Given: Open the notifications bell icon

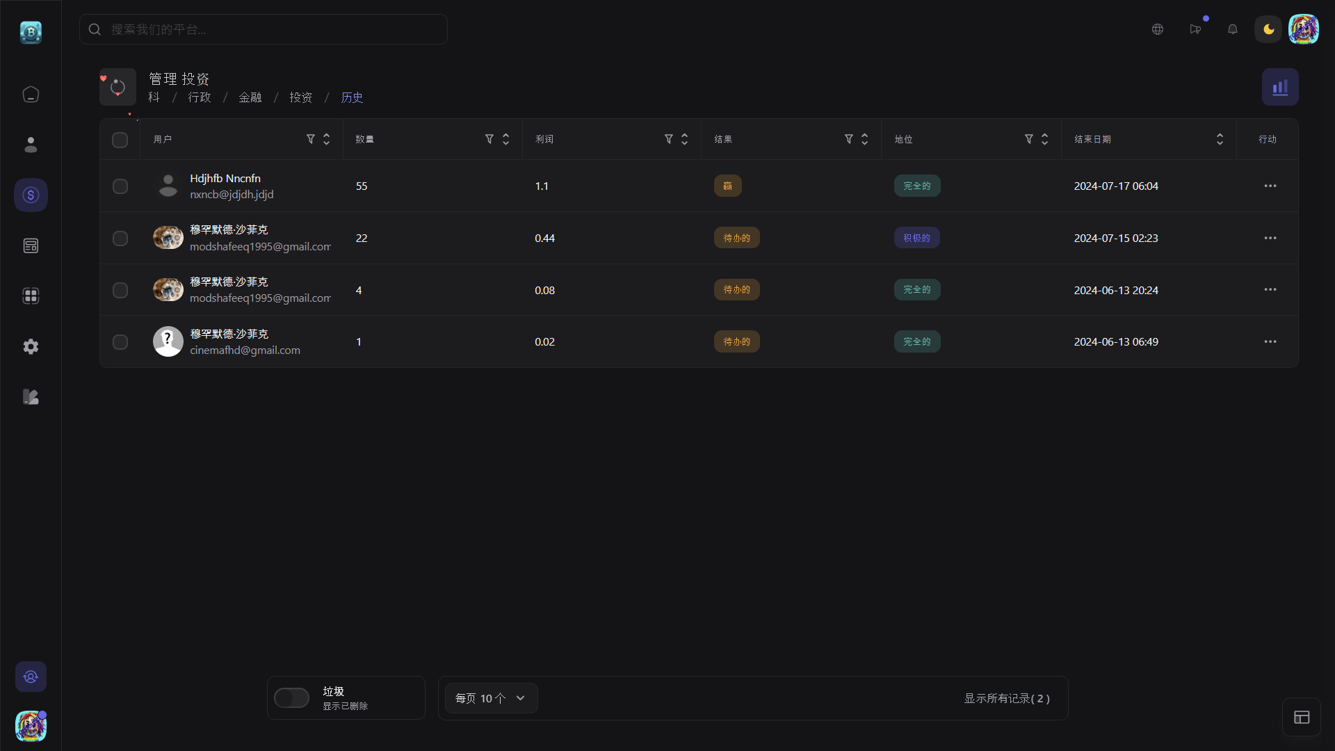Looking at the screenshot, I should [x=1232, y=29].
